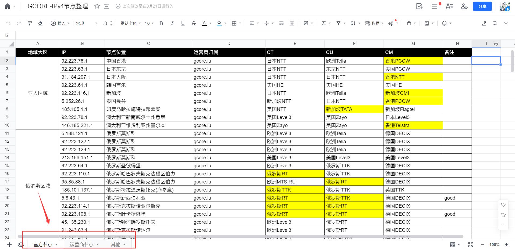The image size is (515, 249).
Task: Click the fill color paint bucket
Action: 219,23
